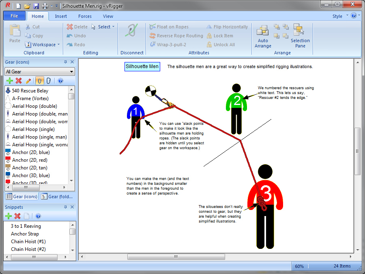Click the pencil edit icon in Gear panel
This screenshot has width=365, height=274.
point(28,81)
